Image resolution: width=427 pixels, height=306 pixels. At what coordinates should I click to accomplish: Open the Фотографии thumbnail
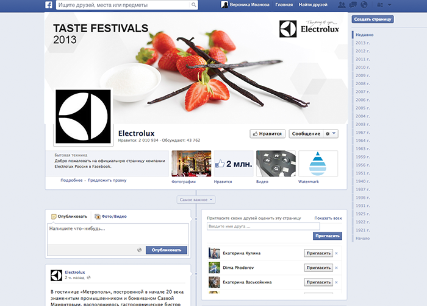191,164
